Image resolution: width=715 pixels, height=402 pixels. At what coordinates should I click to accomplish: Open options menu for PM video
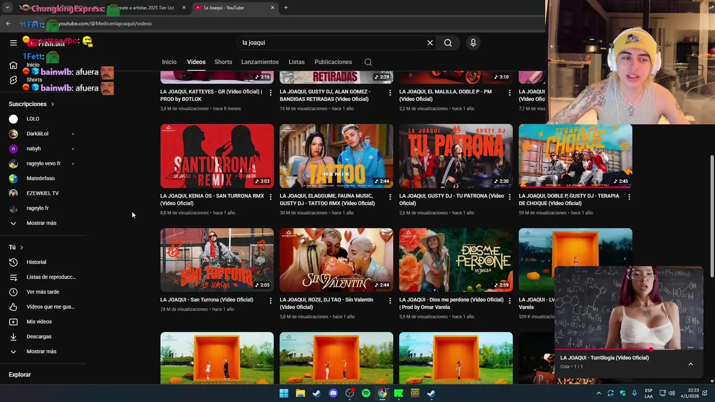(509, 92)
